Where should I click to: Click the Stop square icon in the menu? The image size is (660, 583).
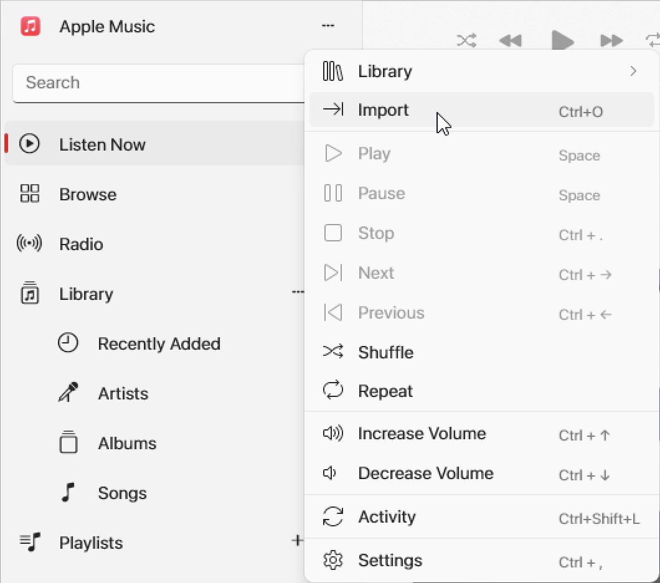click(333, 233)
